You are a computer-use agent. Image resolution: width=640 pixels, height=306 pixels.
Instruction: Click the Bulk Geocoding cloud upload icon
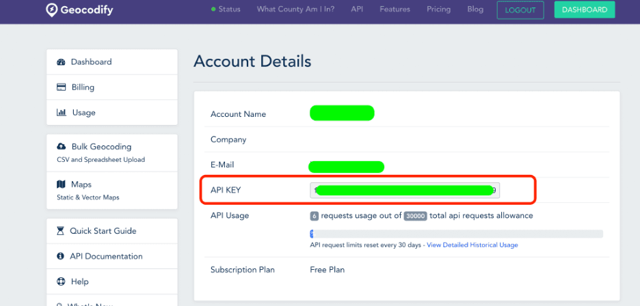pos(61,147)
